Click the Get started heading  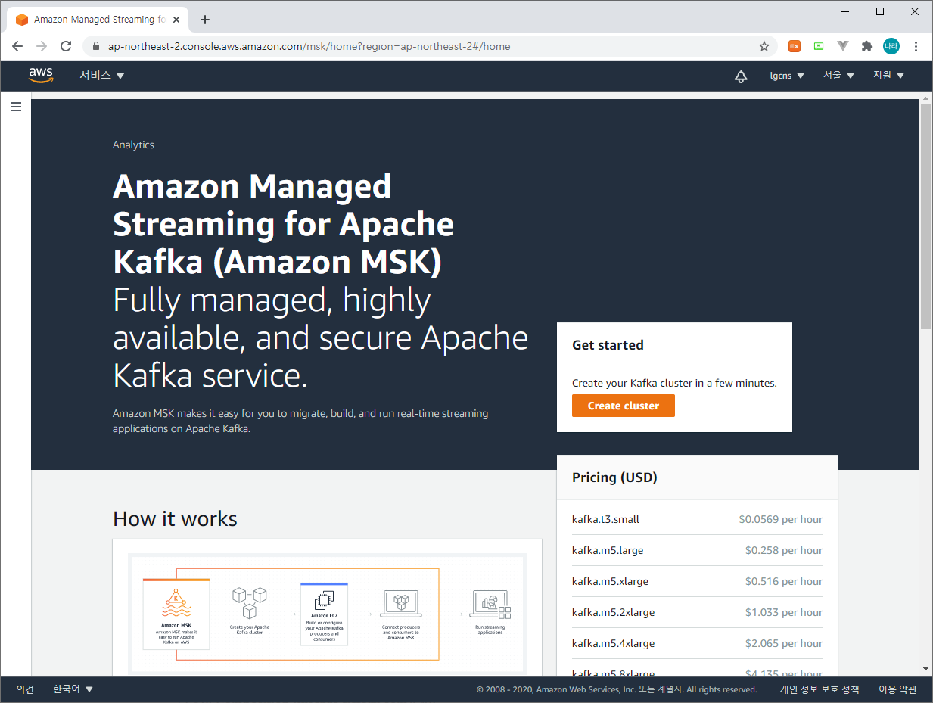pos(608,345)
